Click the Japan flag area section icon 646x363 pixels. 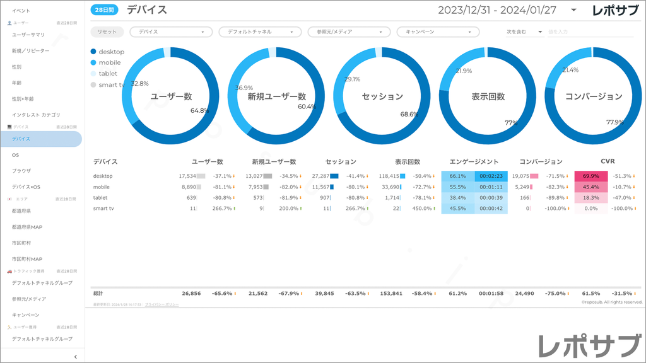(x=9, y=199)
